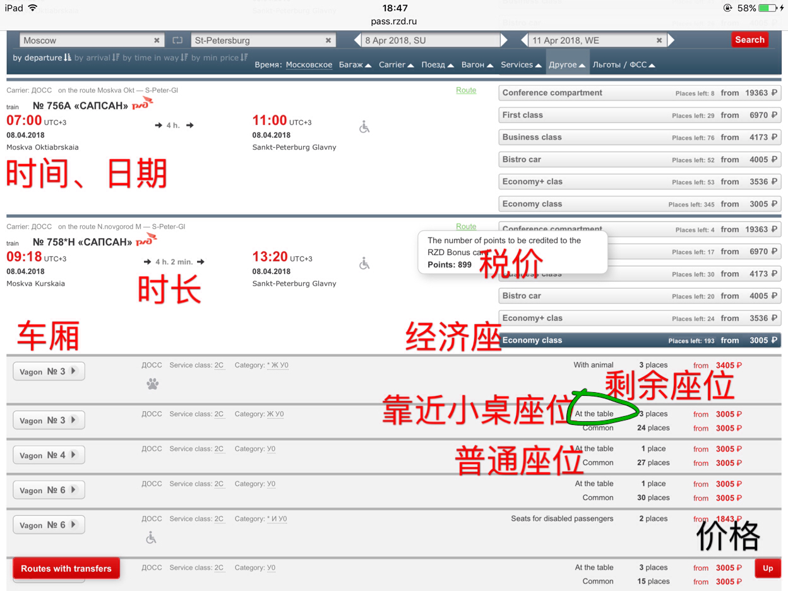Expand Vagon №6 with 30 common places
Image resolution: width=788 pixels, height=591 pixels.
tap(49, 490)
